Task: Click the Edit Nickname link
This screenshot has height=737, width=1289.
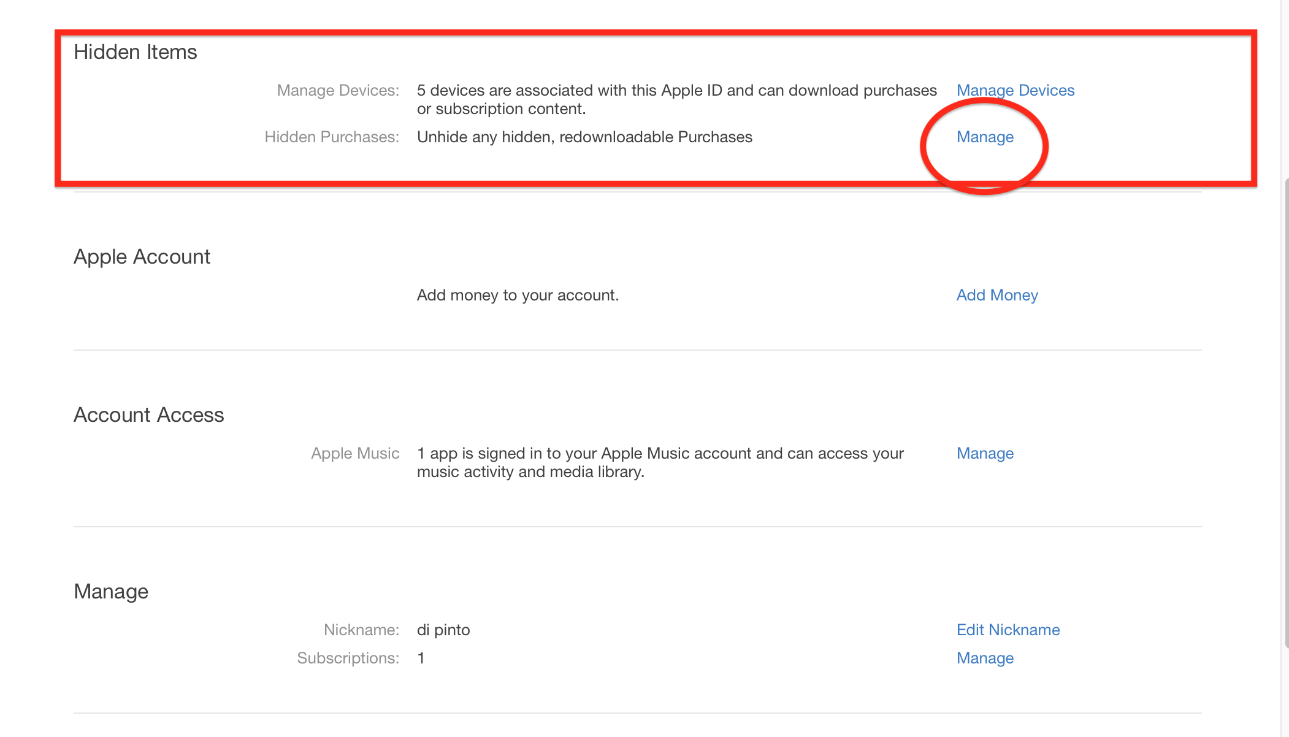Action: pos(1008,630)
